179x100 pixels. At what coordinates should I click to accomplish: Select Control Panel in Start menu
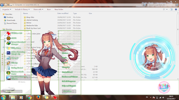click(67, 72)
